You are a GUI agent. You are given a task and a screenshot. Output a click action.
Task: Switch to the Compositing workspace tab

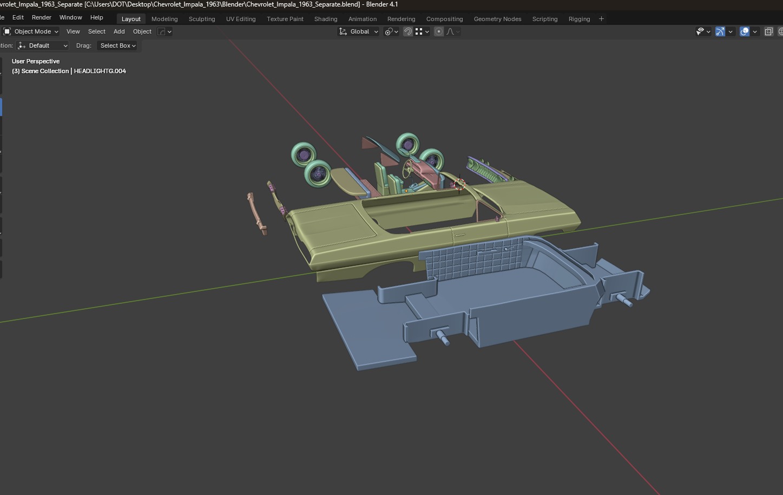[x=445, y=19]
